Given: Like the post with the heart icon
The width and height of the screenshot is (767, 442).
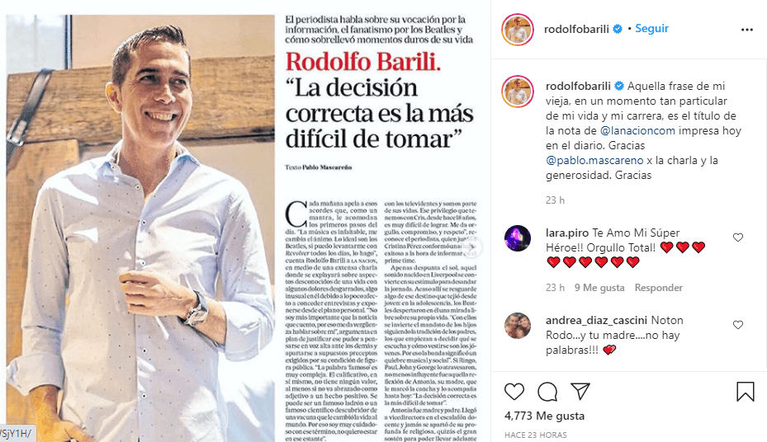Looking at the screenshot, I should pos(514,392).
